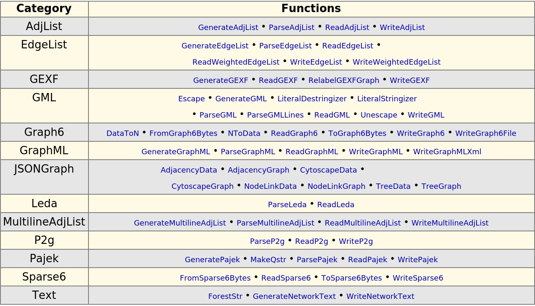Go to WriteGraph6File function
This screenshot has height=306, width=535.
pyautogui.click(x=485, y=133)
